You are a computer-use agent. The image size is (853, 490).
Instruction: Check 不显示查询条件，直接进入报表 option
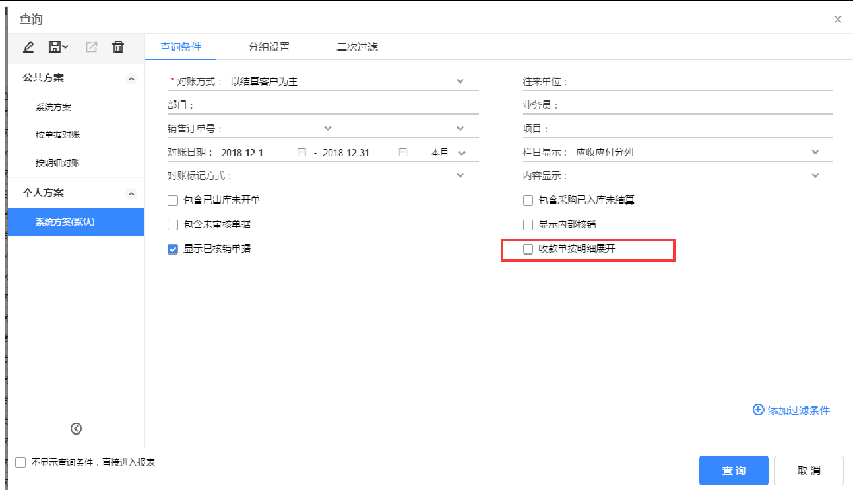pyautogui.click(x=20, y=463)
